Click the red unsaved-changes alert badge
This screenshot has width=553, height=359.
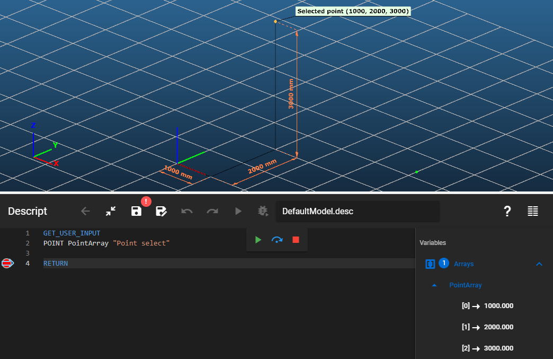tap(146, 201)
